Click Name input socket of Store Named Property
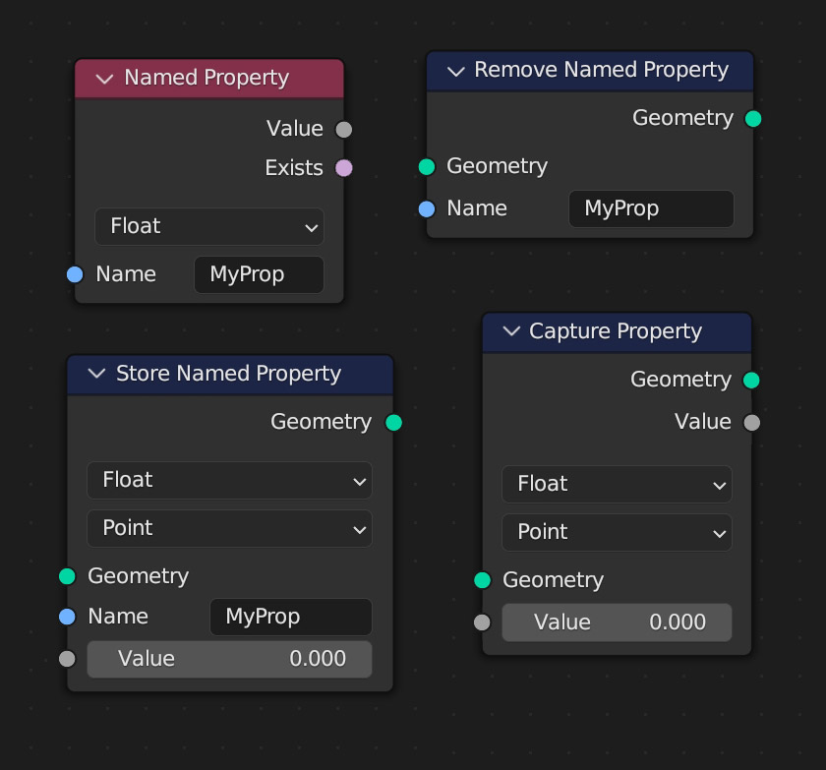The image size is (826, 770). (x=67, y=617)
